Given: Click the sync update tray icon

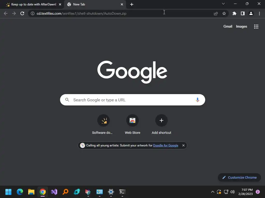Looking at the screenshot, I should coord(219,192).
